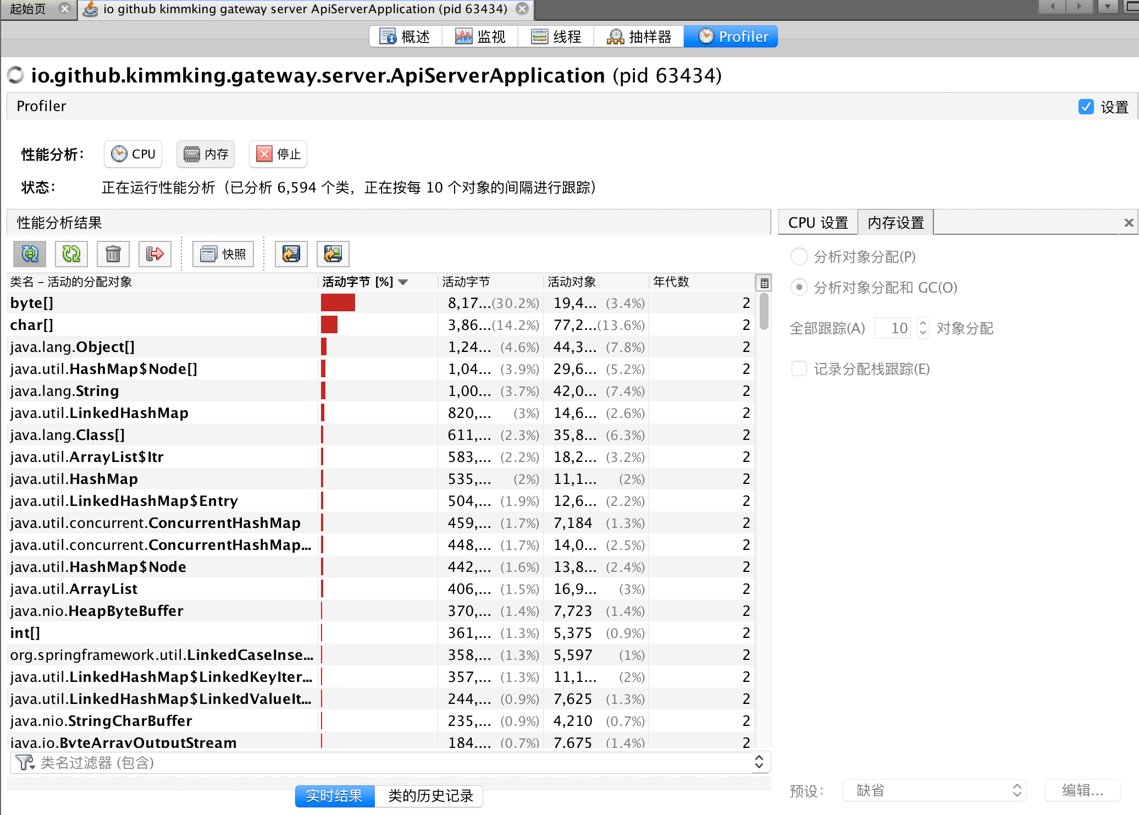Click the trash can garbage collection icon
Image resolution: width=1139 pixels, height=815 pixels.
(113, 254)
